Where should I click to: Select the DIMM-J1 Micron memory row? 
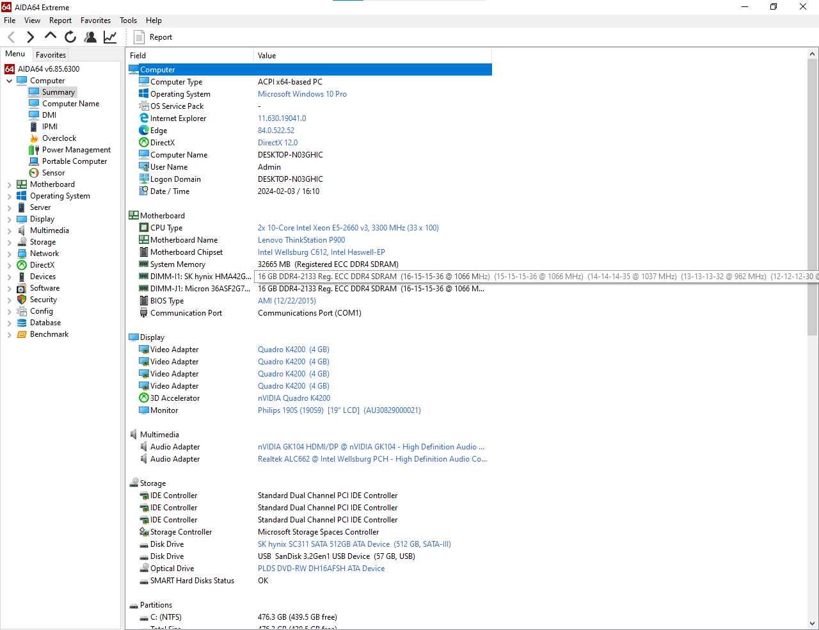[310, 289]
